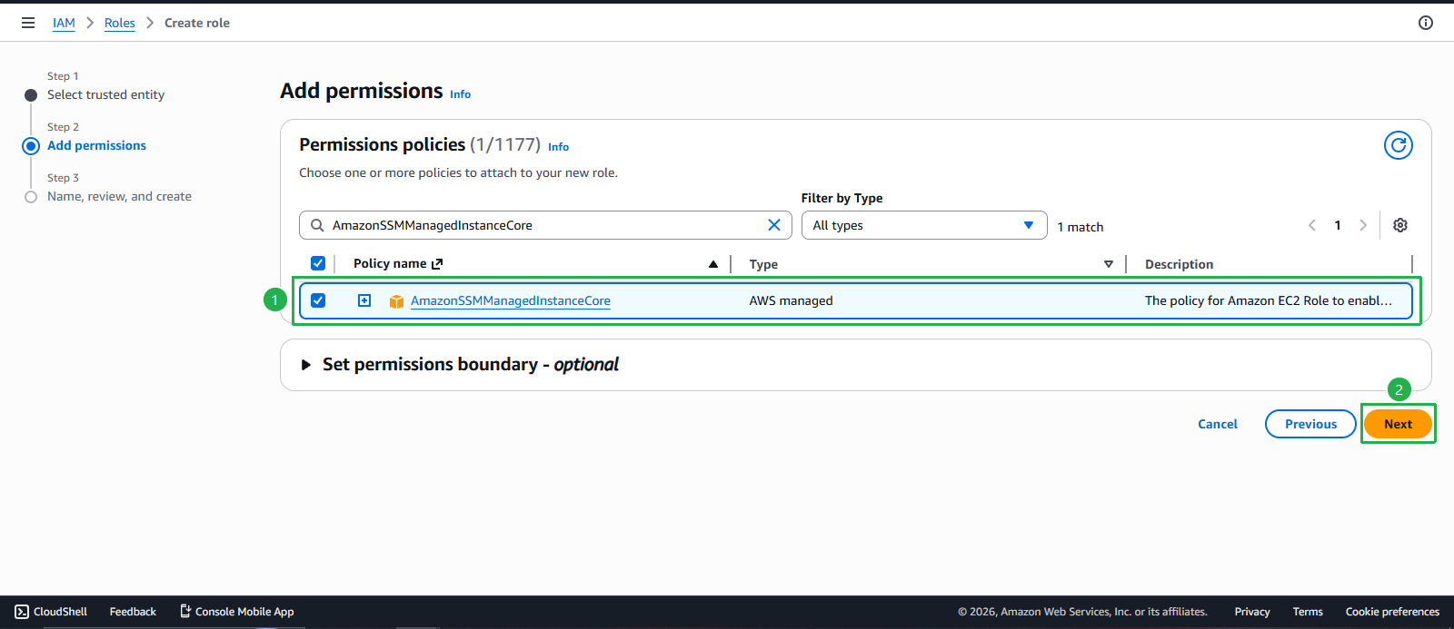Expand AmazonSSMManagedInstanceCore policy details
The height and width of the screenshot is (629, 1454).
[364, 300]
